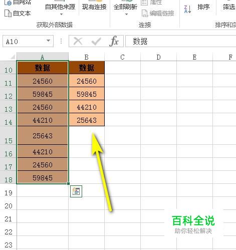Click cell A18 with value 59845
This screenshot has width=236, height=250.
[43, 177]
